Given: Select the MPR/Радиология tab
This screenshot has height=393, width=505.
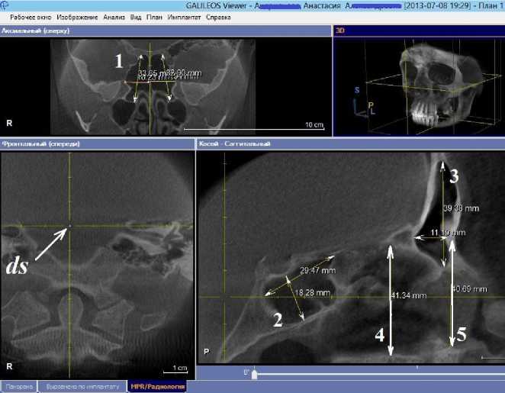Looking at the screenshot, I should 157,386.
